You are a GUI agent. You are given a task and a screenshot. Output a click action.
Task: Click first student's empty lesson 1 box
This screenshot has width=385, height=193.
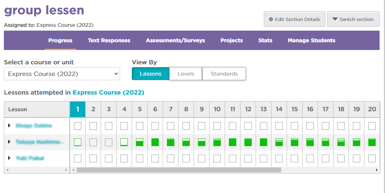[78, 126]
